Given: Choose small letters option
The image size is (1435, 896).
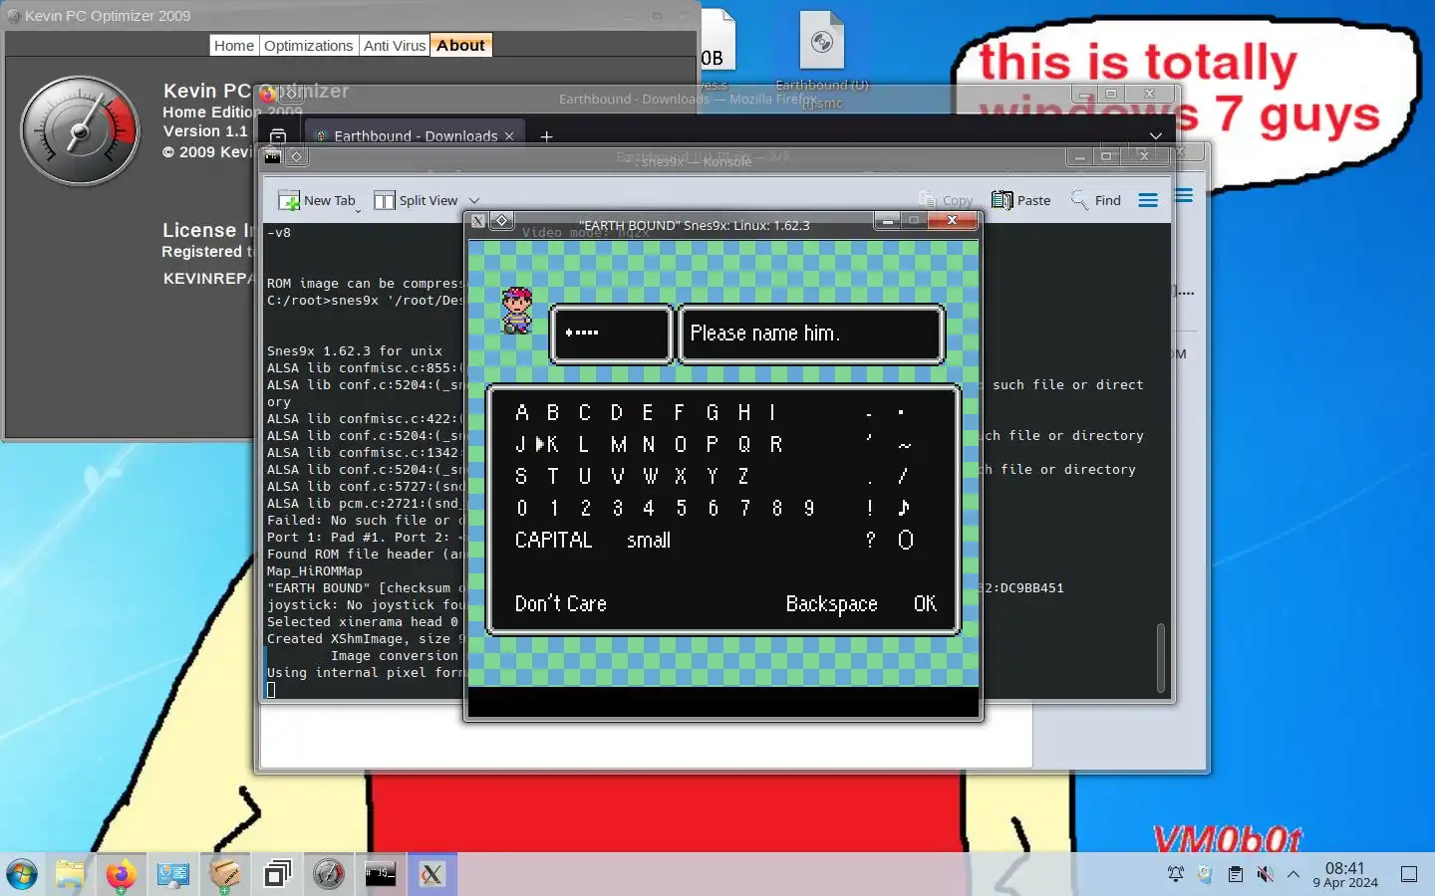Looking at the screenshot, I should (x=649, y=540).
